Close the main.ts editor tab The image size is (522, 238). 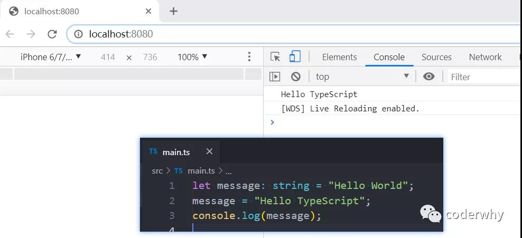[209, 151]
